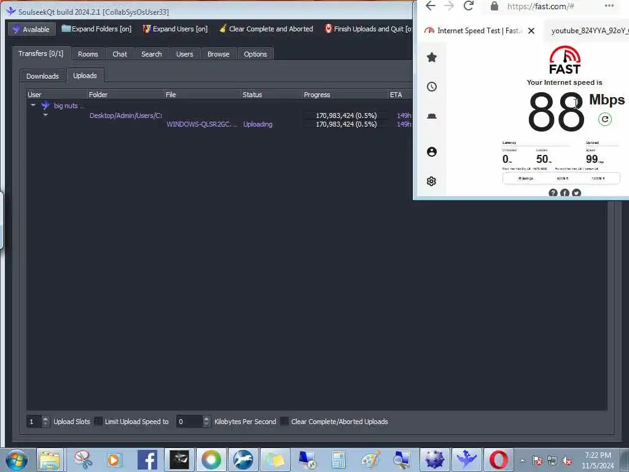Go back in the browser window
629x472 pixels.
coord(431,6)
